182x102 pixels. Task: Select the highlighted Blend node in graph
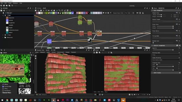pyautogui.click(x=99, y=33)
